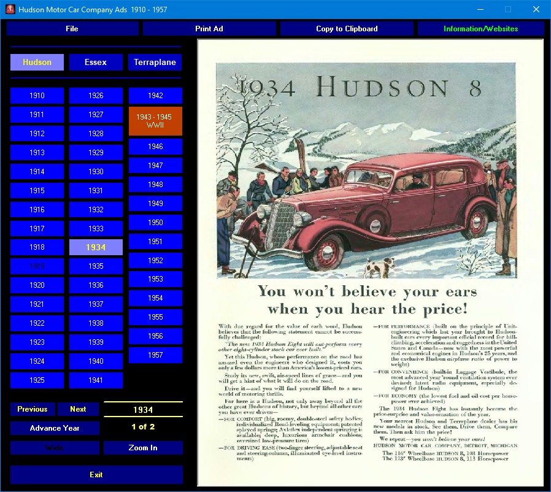The image size is (551, 492).
Task: Exit the Hudson Motor Car application
Action: (95, 475)
